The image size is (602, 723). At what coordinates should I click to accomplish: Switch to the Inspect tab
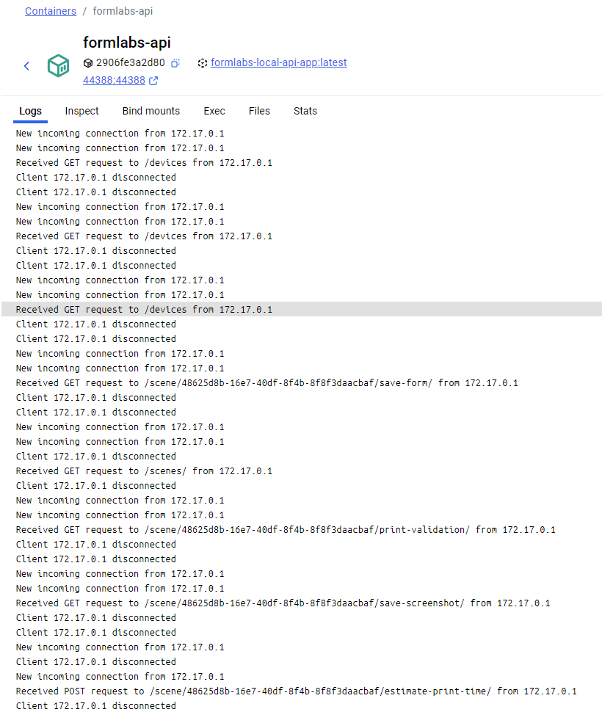(x=81, y=111)
